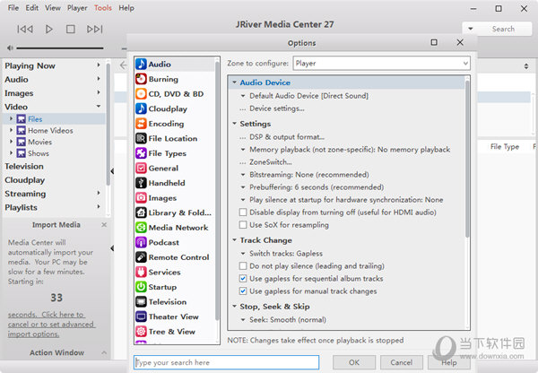Open the View menu
This screenshot has width=538, height=373.
[53, 7]
